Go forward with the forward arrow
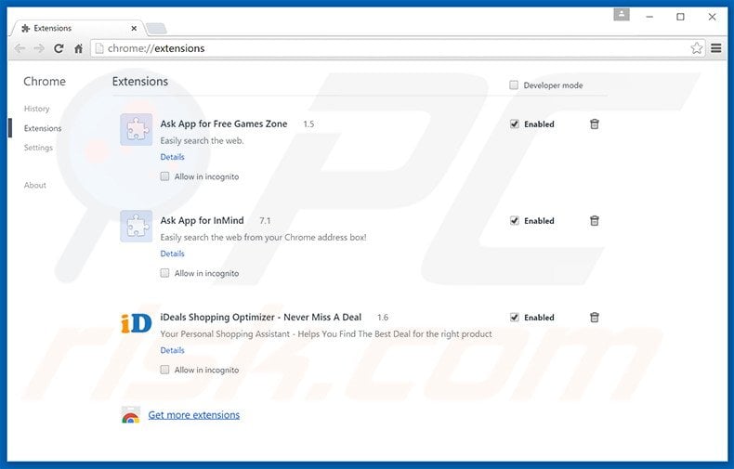 (x=39, y=48)
